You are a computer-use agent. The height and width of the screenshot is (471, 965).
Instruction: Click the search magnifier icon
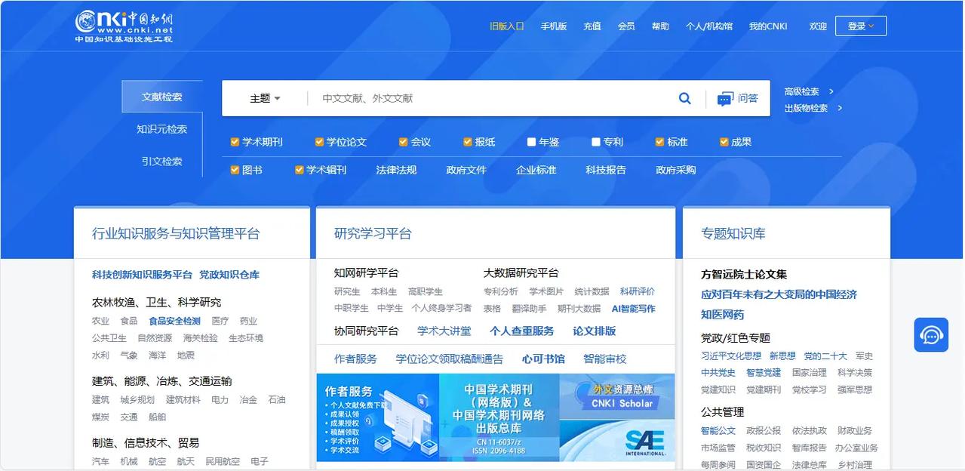click(x=684, y=97)
